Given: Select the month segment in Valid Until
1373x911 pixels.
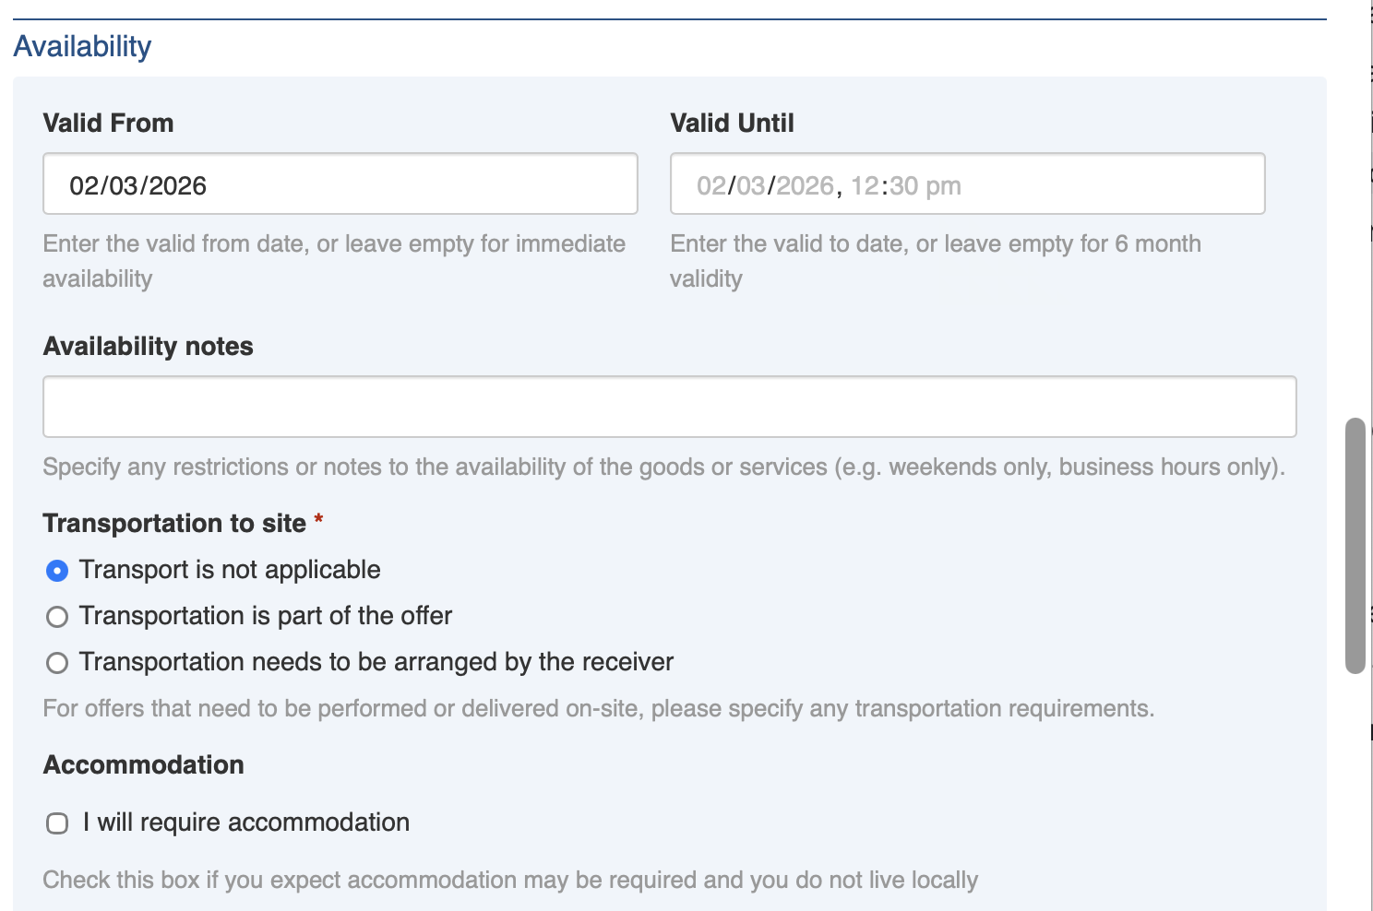Looking at the screenshot, I should [x=751, y=186].
